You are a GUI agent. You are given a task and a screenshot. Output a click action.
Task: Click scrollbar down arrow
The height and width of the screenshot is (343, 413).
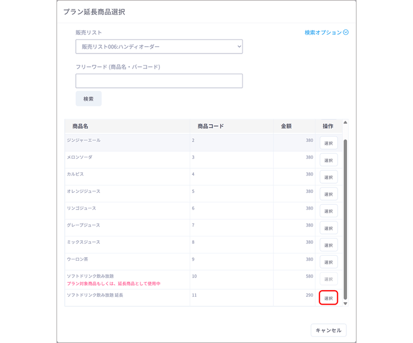(345, 303)
